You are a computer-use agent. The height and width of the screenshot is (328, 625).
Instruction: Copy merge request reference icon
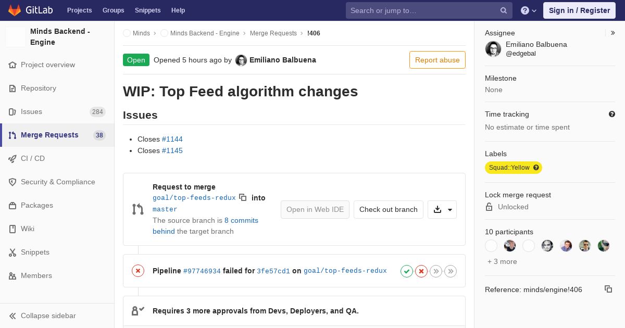tap(608, 289)
